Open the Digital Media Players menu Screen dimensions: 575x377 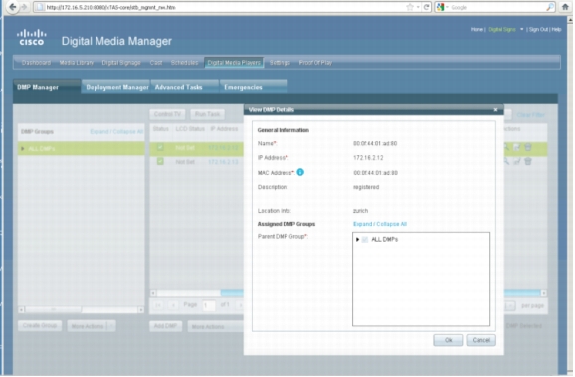click(x=234, y=63)
